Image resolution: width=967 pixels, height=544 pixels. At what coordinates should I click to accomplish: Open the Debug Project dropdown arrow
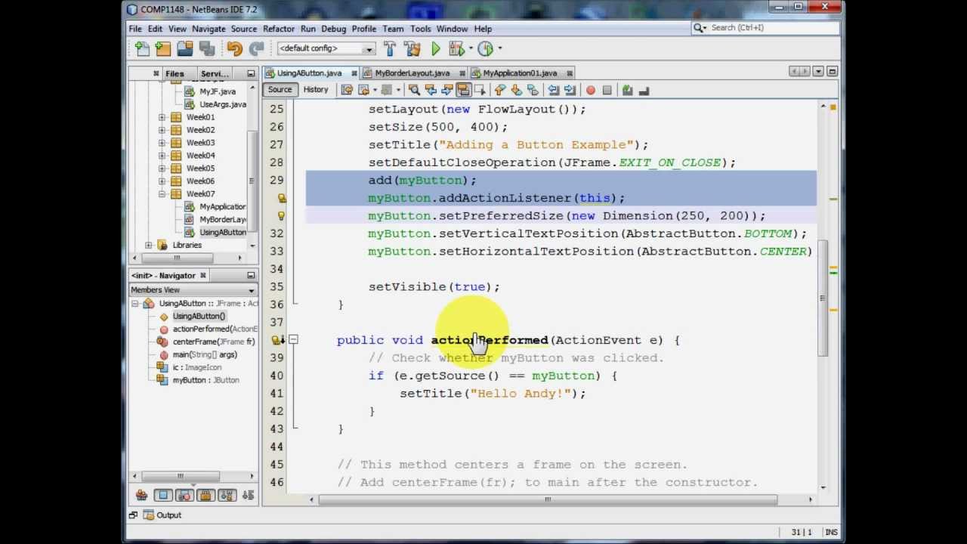[469, 49]
